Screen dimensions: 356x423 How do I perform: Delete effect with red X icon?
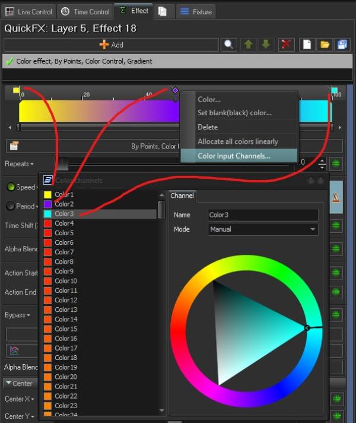pyautogui.click(x=286, y=45)
